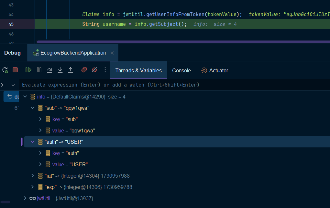Viewport: 330px width, 208px height.
Task: Click getSubject method call on line 45
Action: 164,24
